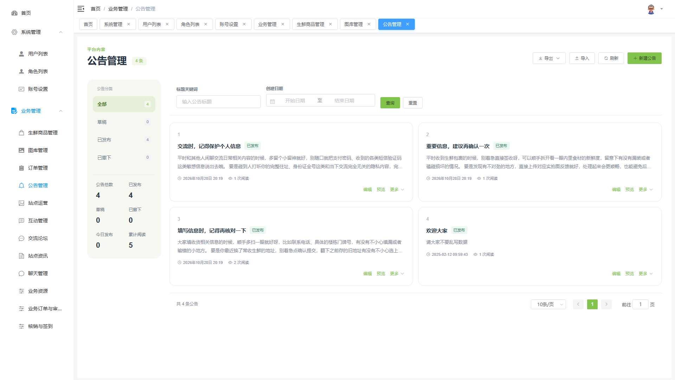Collapse the 系统管理 menu group
The width and height of the screenshot is (675, 380).
pos(61,32)
